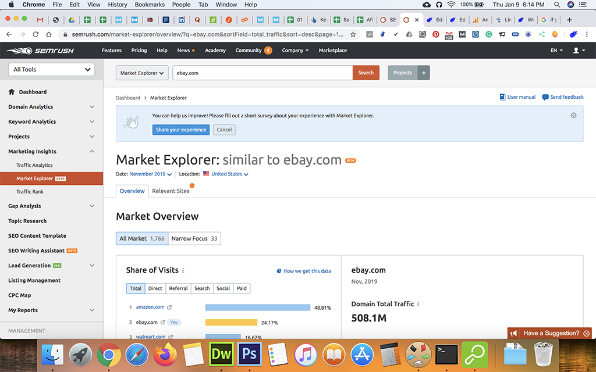Click macOS Spotlight search icon
Image resolution: width=596 pixels, height=372 pixels.
click(557, 5)
